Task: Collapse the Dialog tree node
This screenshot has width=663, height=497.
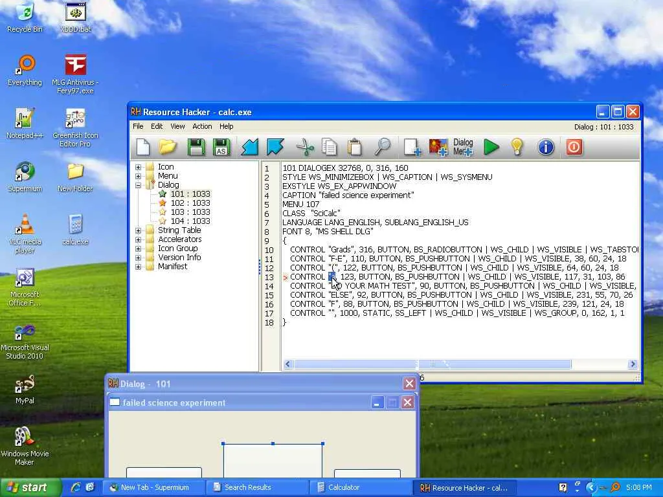Action: click(x=139, y=185)
